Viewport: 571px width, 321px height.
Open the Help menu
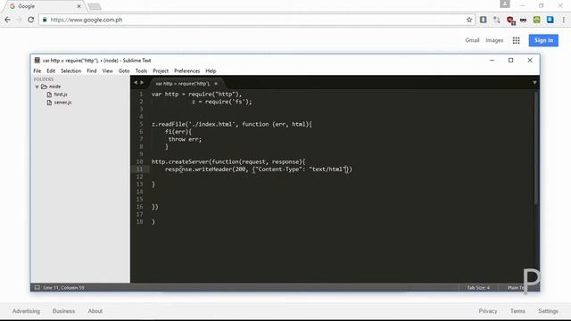[211, 71]
